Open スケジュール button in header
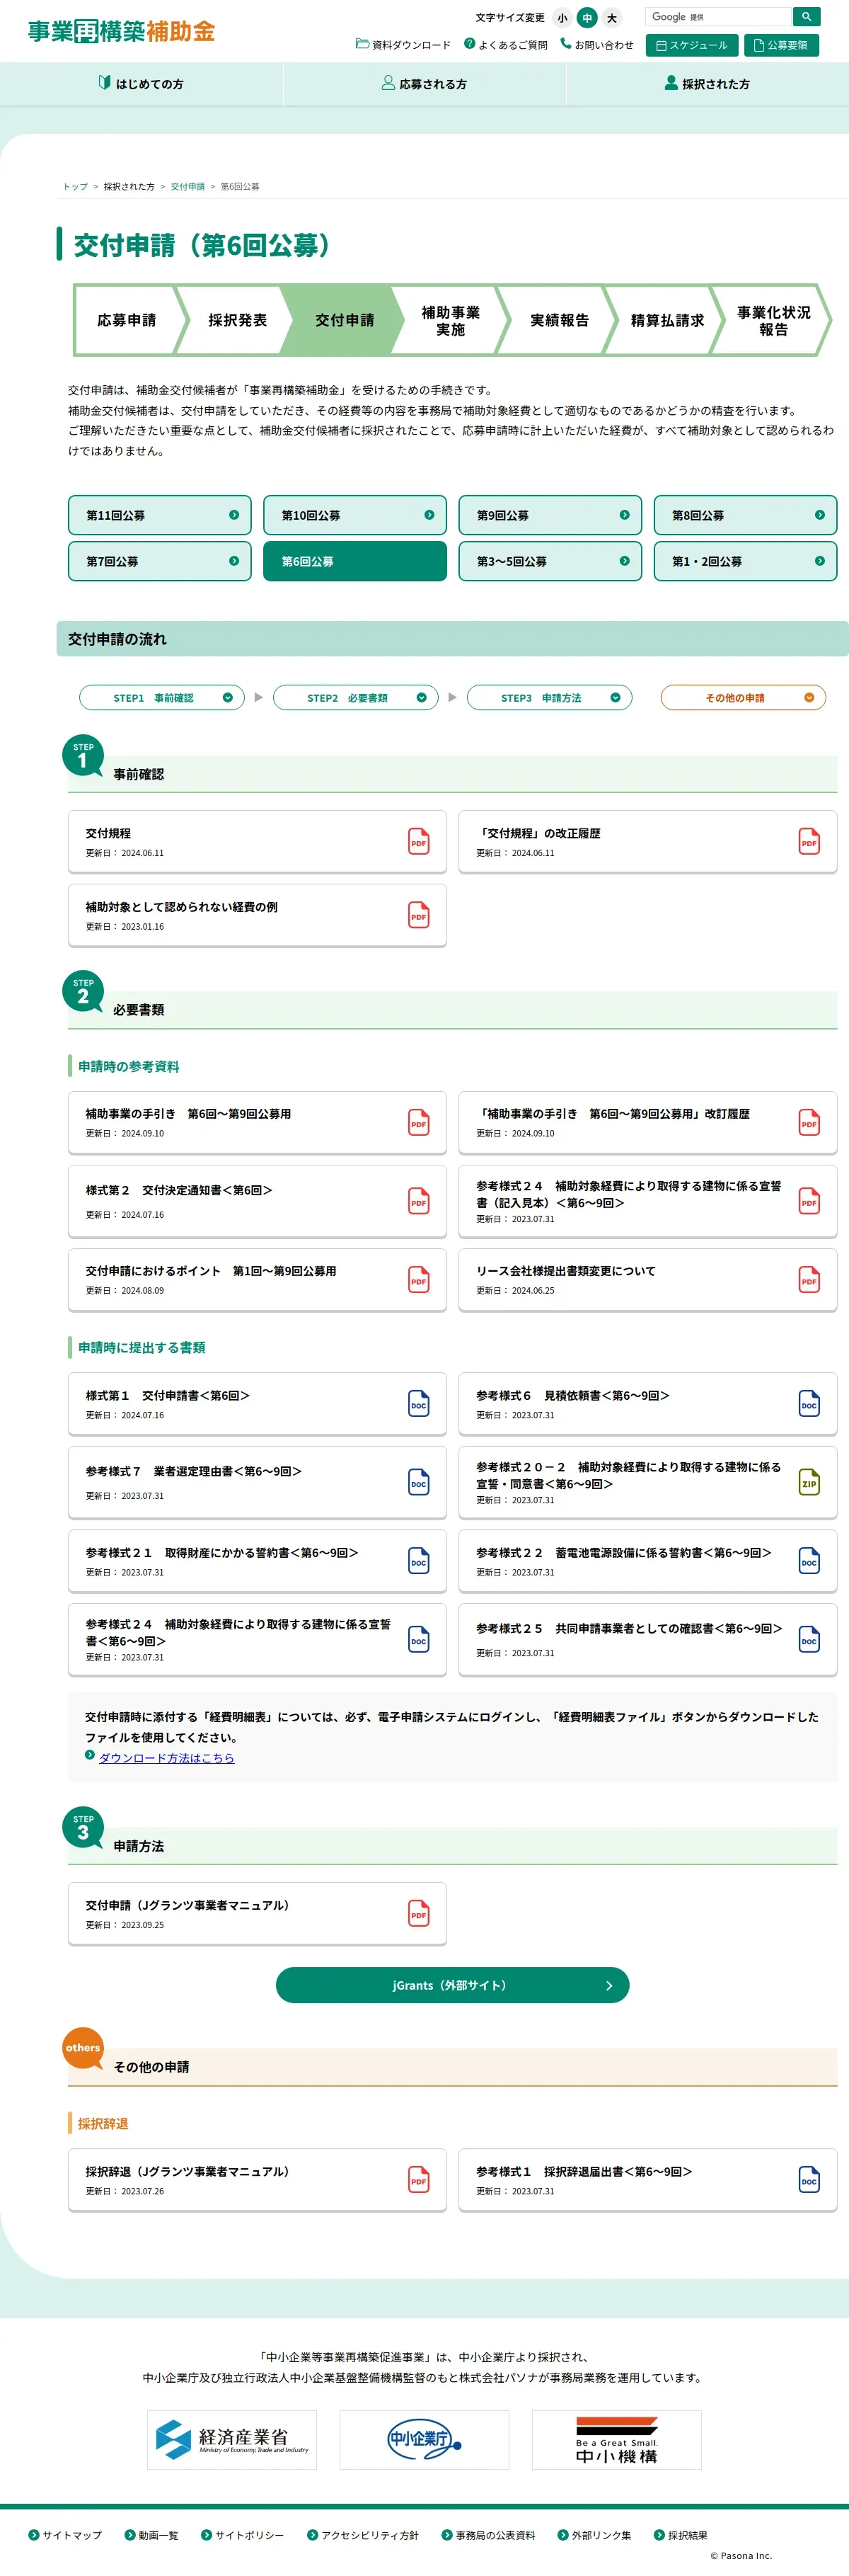Viewport: 849px width, 2576px height. click(692, 45)
